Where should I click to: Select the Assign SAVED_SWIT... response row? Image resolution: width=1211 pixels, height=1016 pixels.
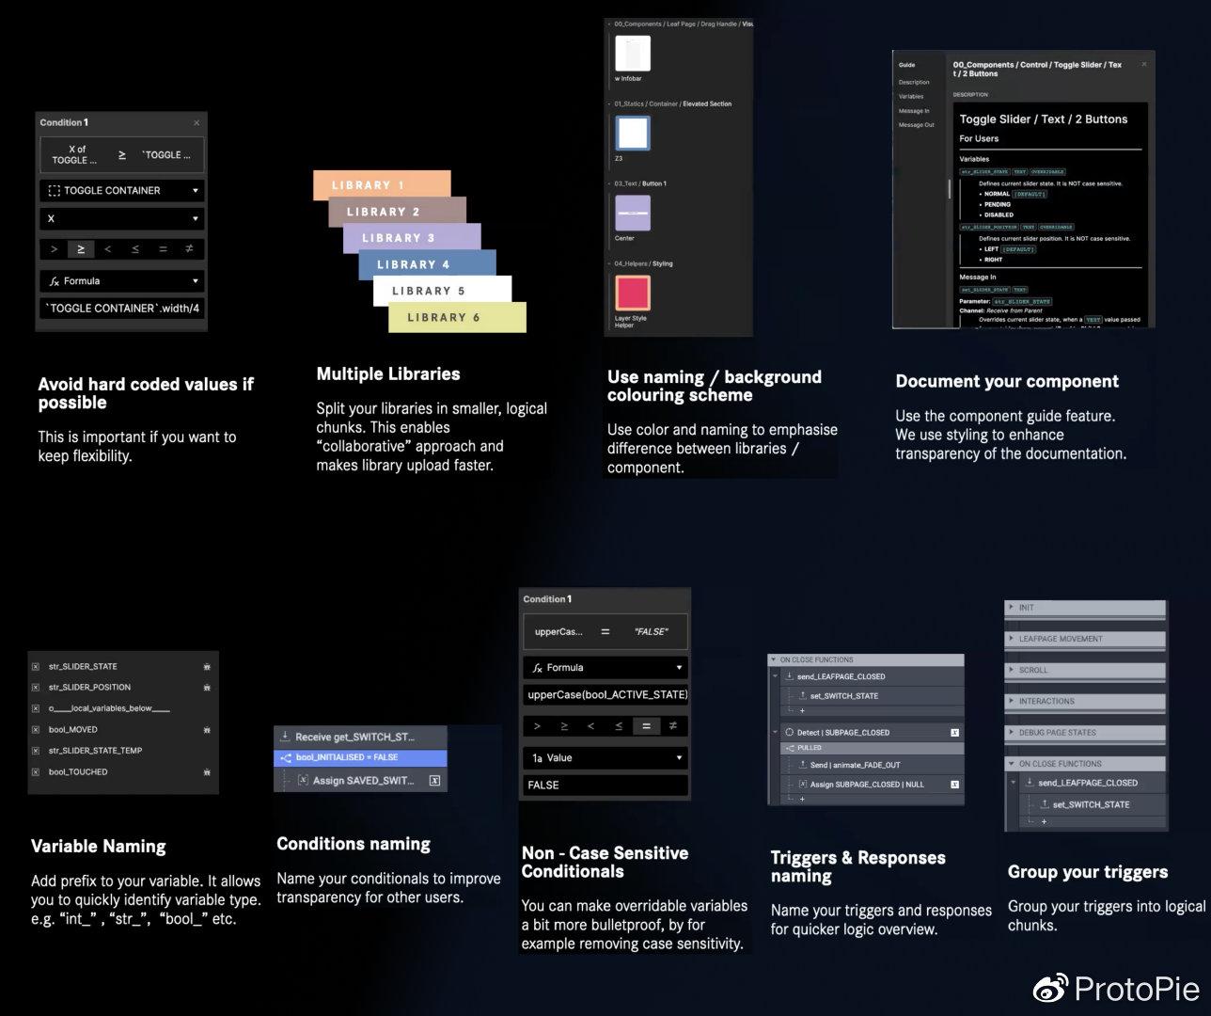[x=367, y=781]
